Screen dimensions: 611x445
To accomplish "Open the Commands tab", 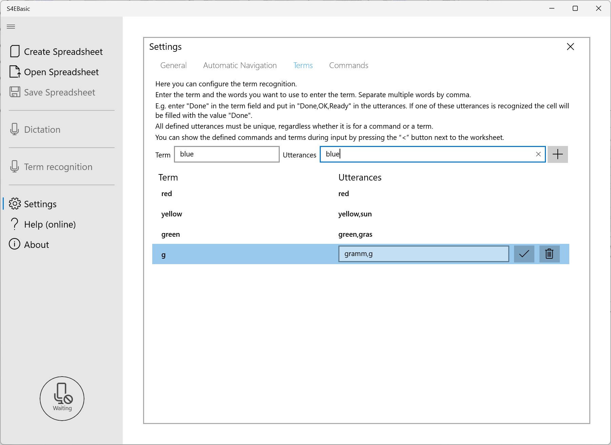I will [349, 65].
